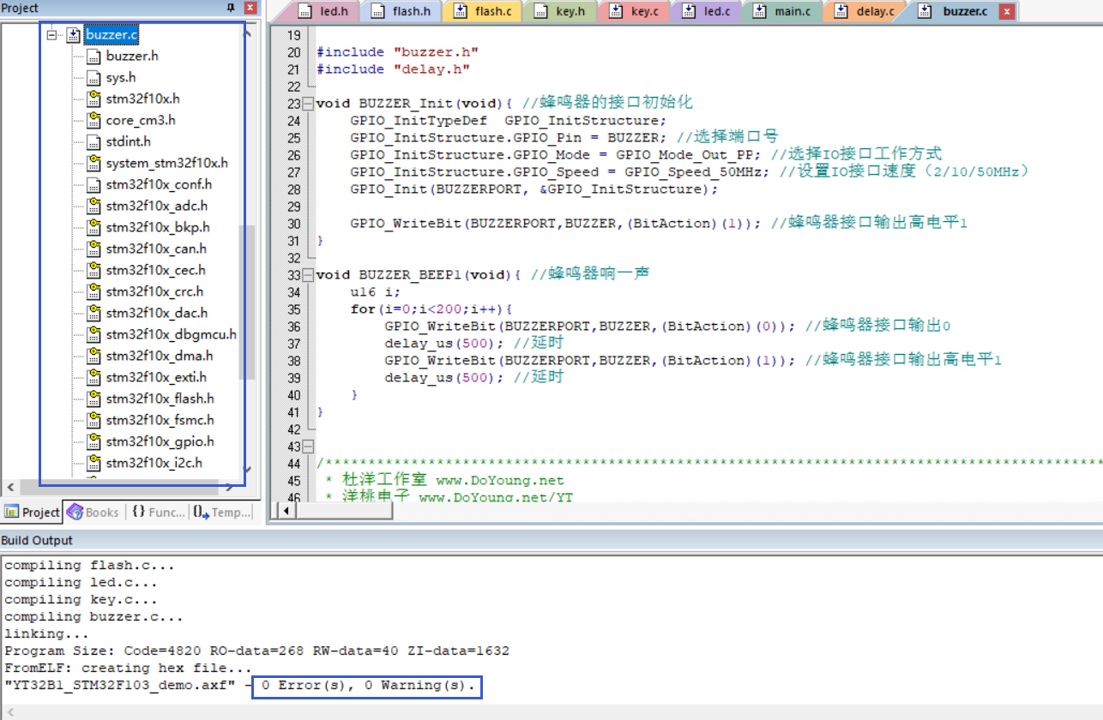Select buzzer.c in the project tree
The height and width of the screenshot is (720, 1103).
coord(112,35)
